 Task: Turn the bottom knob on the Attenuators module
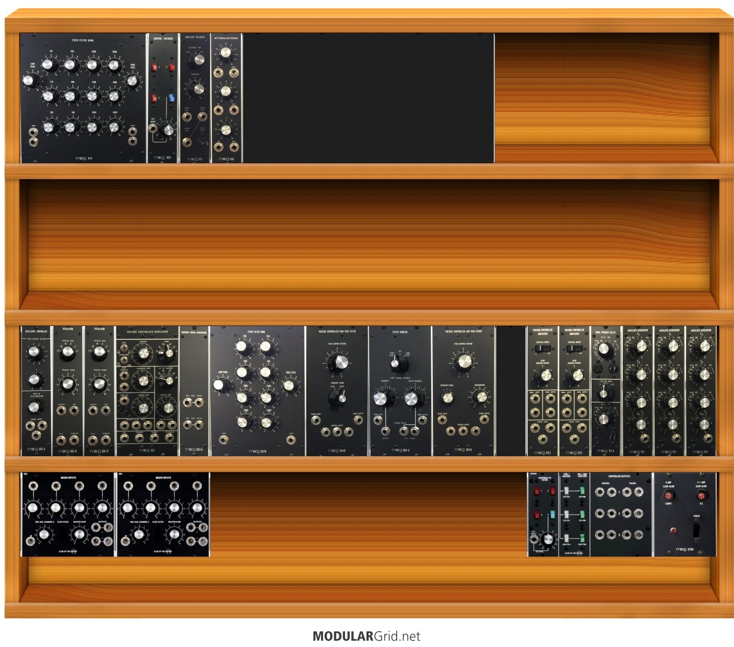(x=225, y=130)
